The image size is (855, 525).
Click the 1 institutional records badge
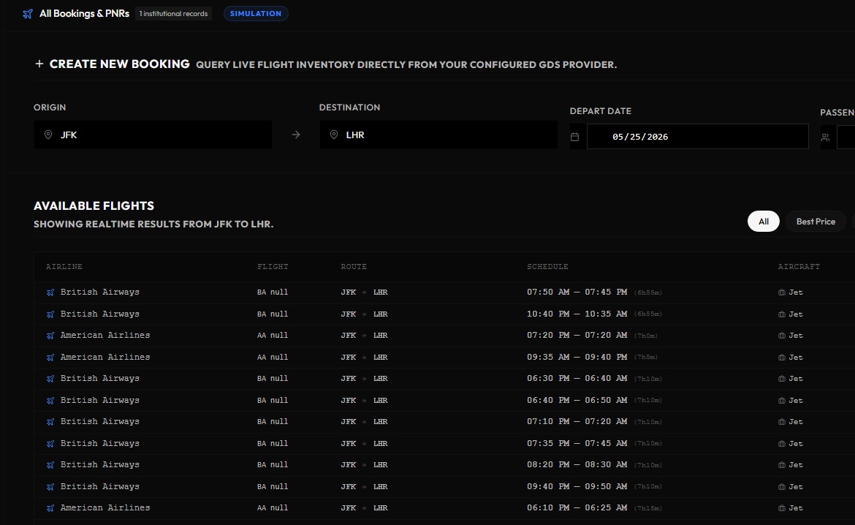(x=173, y=14)
